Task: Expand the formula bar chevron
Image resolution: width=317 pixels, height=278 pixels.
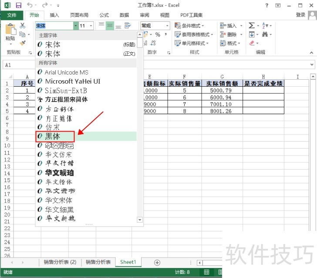Action: pos(312,65)
